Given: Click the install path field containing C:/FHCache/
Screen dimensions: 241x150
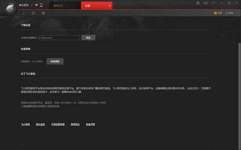Looking at the screenshot, I should click(59, 38).
